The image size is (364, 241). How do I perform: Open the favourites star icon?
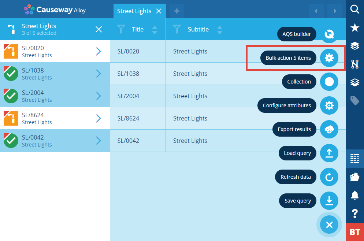click(x=355, y=27)
